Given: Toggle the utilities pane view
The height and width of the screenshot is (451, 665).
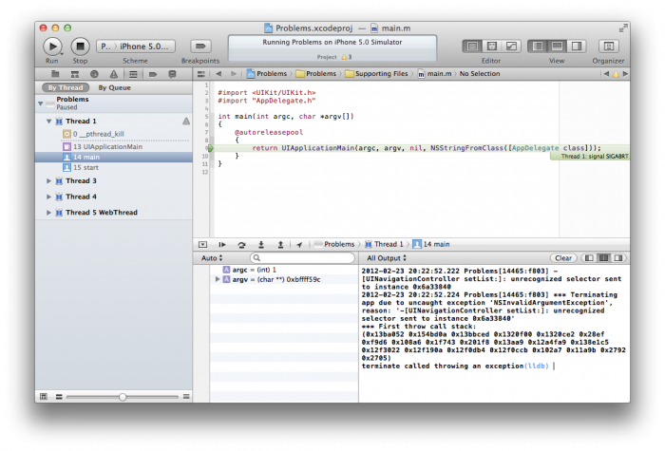Looking at the screenshot, I should 577,46.
